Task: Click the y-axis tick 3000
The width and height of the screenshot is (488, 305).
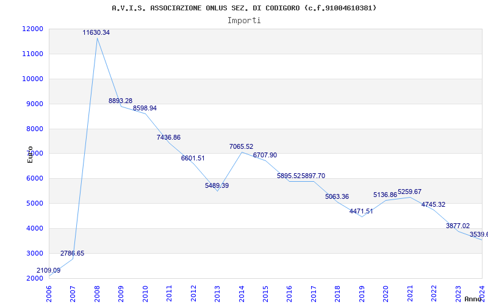Action: [x=34, y=253]
